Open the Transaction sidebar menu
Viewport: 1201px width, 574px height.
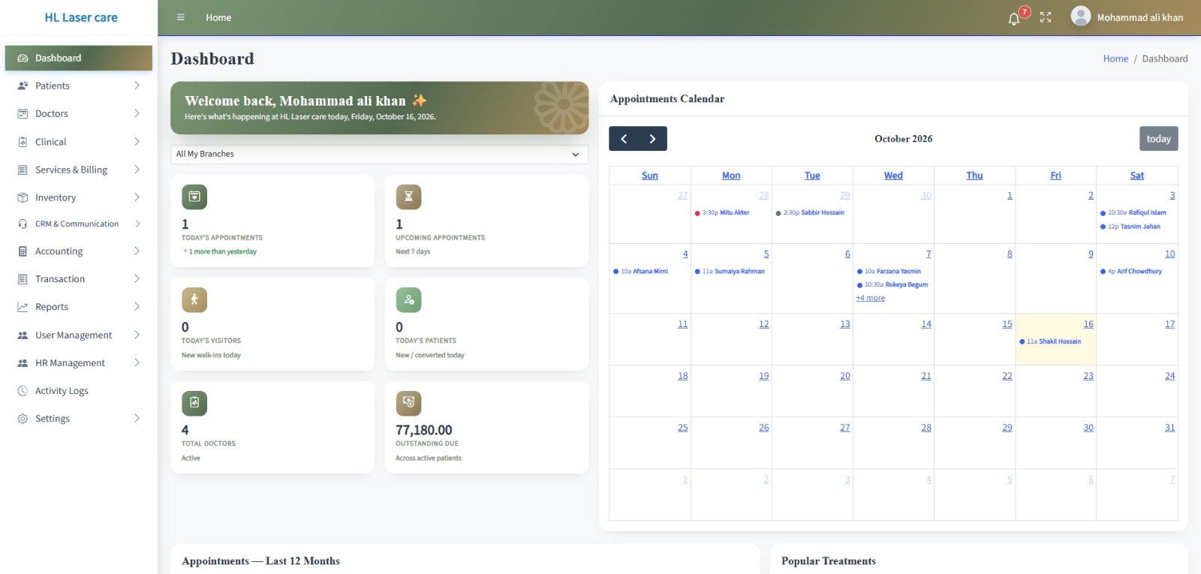pos(79,279)
